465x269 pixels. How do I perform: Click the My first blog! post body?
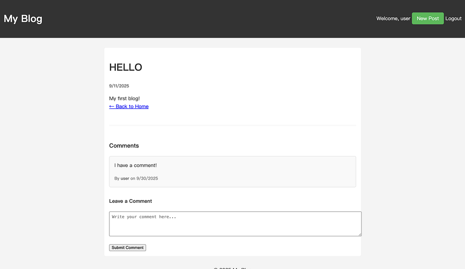(124, 98)
